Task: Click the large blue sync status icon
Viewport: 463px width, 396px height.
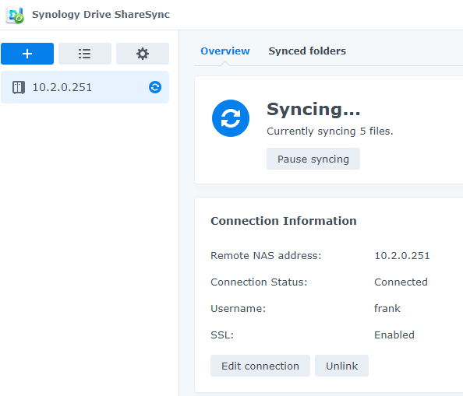Action: tap(231, 118)
